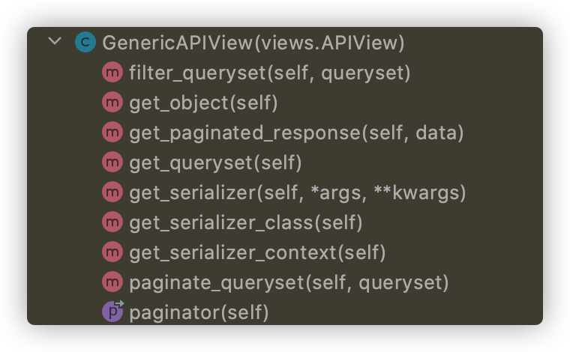
Task: Click method icon beside get_paginated_response
Action: point(112,132)
